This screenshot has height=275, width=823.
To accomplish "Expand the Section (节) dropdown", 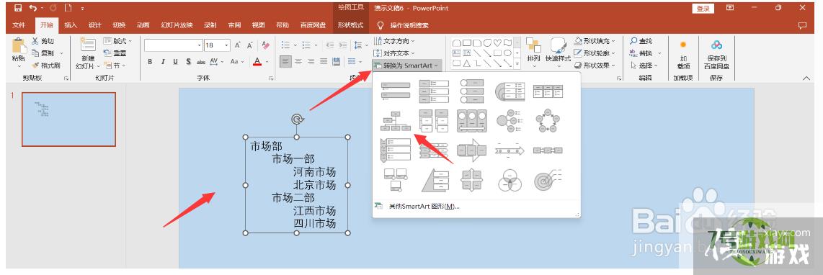I will 115,66.
